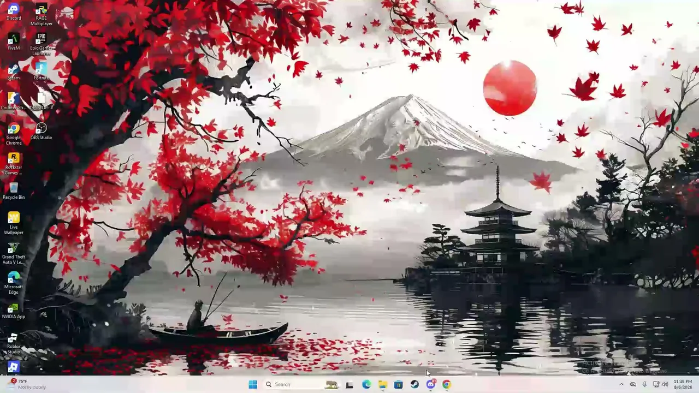Open Steam from the taskbar
Image resolution: width=699 pixels, height=393 pixels.
pyautogui.click(x=414, y=384)
